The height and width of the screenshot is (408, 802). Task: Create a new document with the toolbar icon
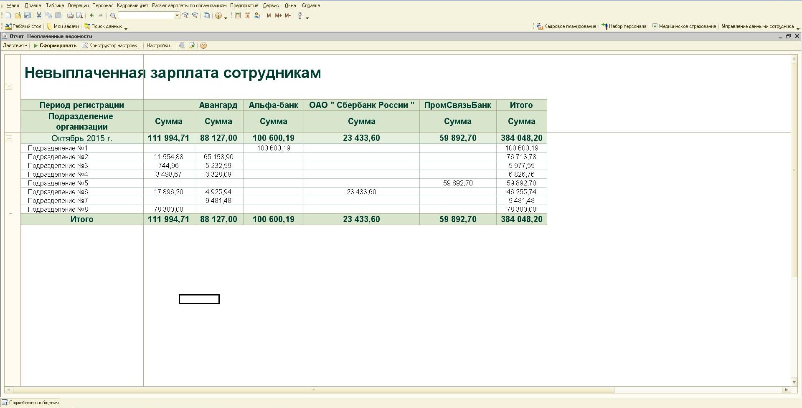tap(8, 16)
